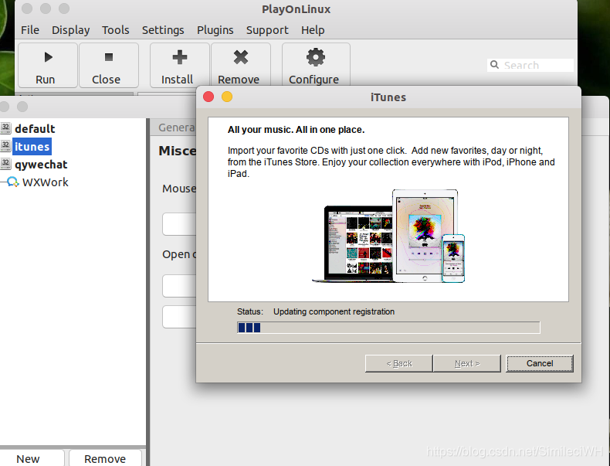Click the 32-bit icon beside itunes
The width and height of the screenshot is (610, 466).
(5, 145)
